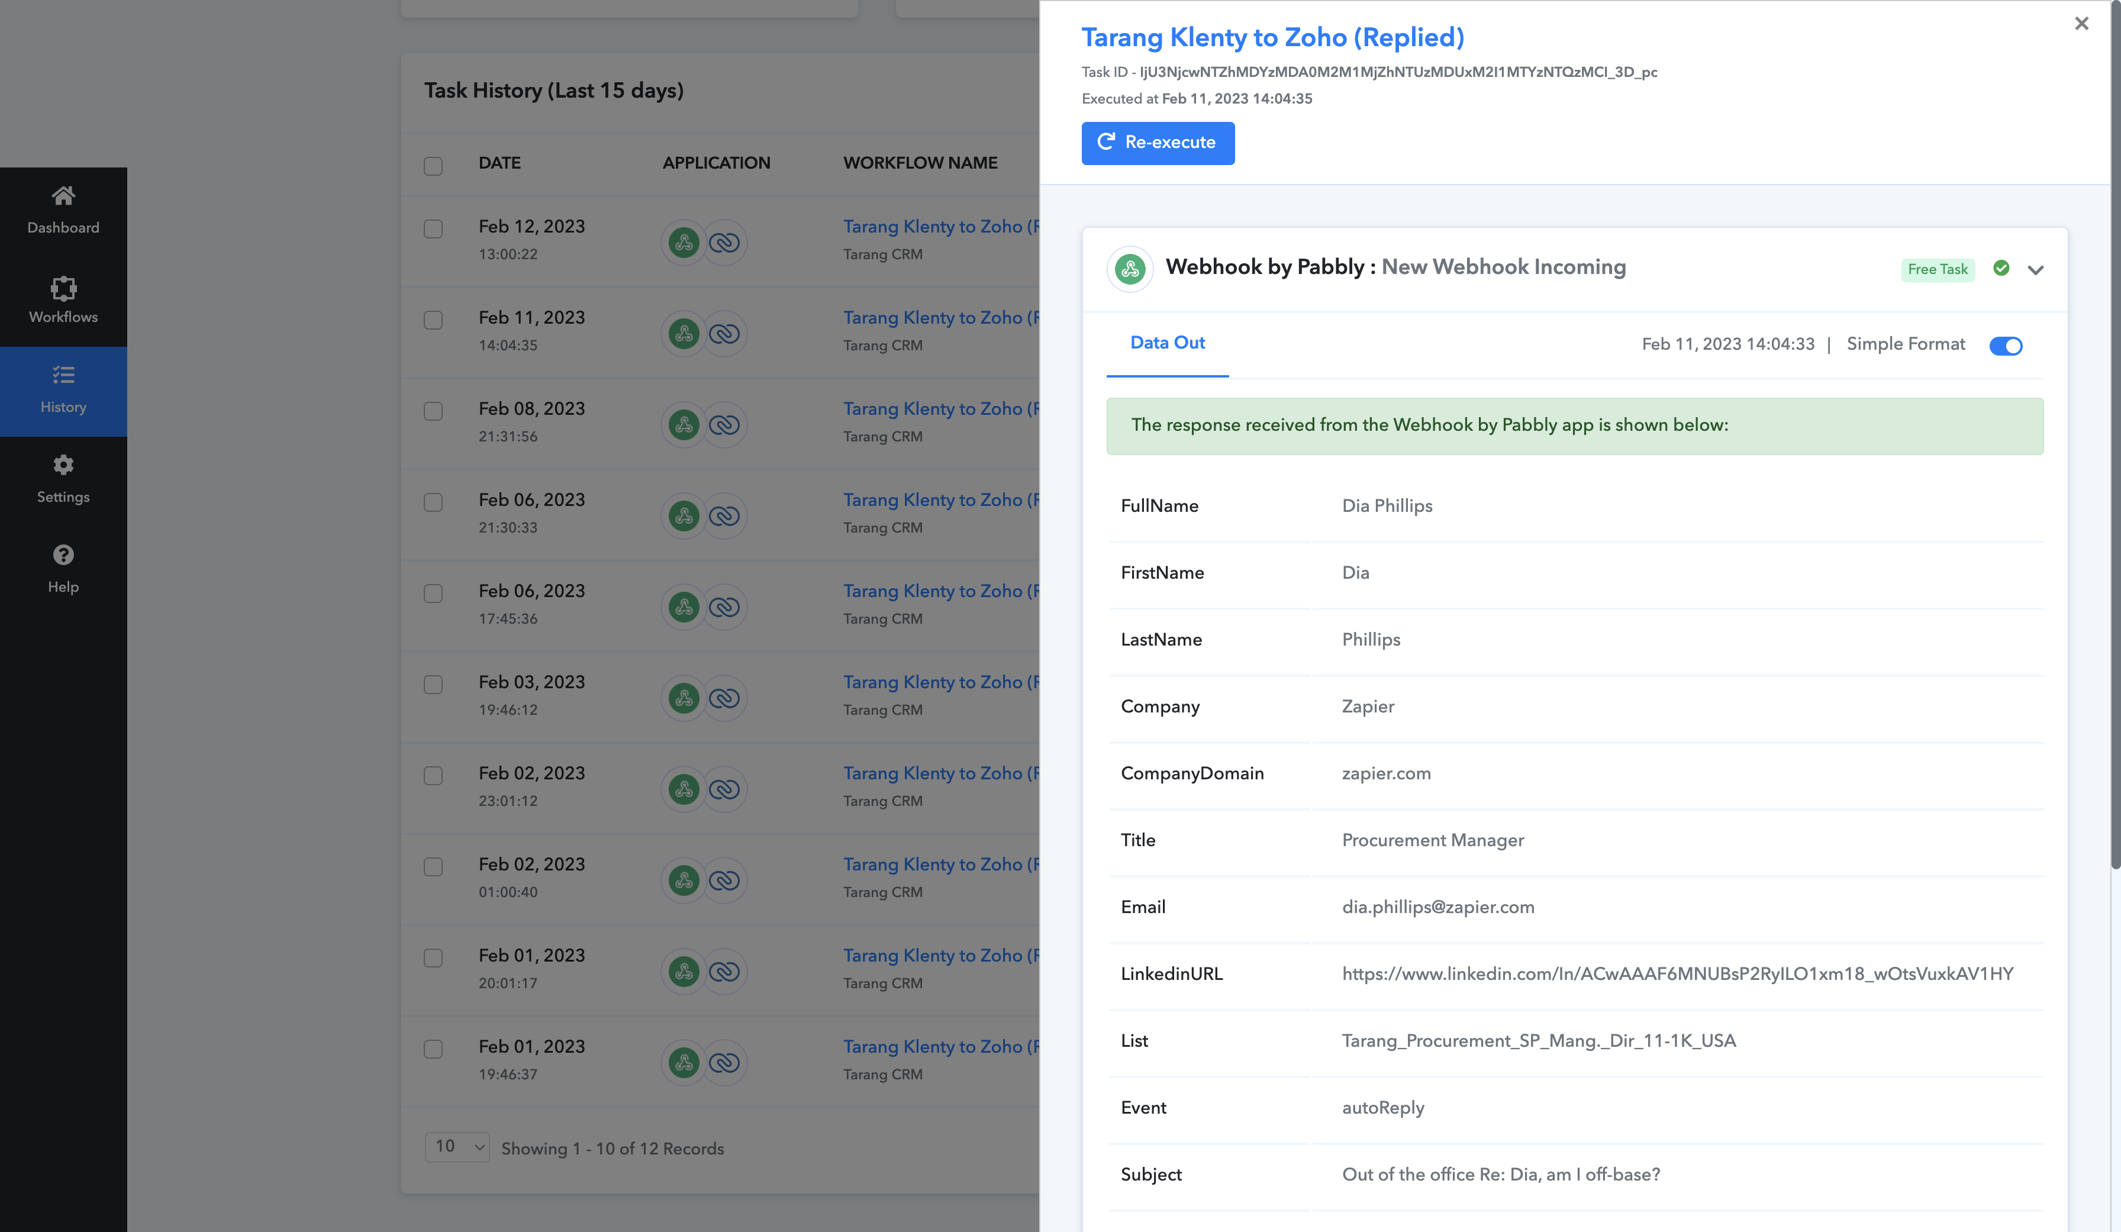Click the 'Procurement Manager' title value
Image resolution: width=2121 pixels, height=1232 pixels.
1433,841
